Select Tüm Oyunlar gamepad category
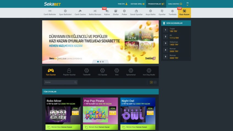 coord(51,72)
